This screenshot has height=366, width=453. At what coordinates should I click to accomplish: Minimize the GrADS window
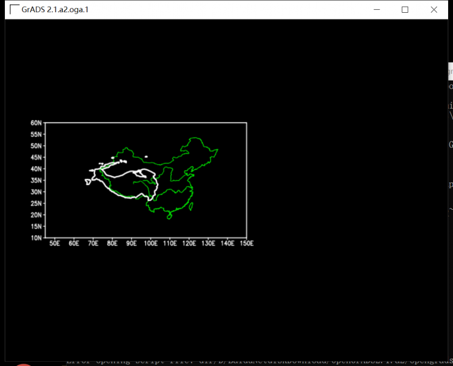point(376,10)
